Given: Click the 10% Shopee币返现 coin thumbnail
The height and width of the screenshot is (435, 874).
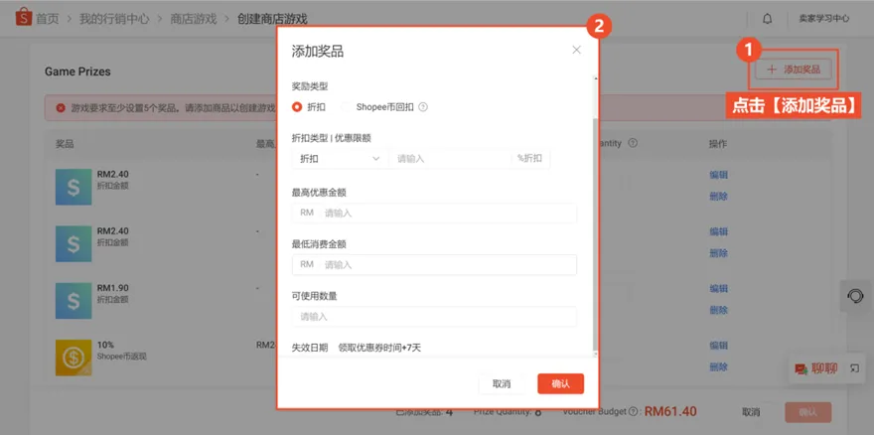Looking at the screenshot, I should coord(73,358).
